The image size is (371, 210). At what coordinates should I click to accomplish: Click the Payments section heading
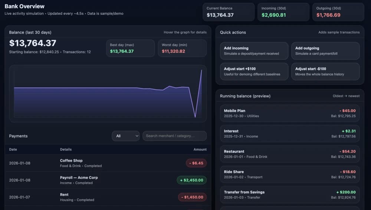pos(18,136)
